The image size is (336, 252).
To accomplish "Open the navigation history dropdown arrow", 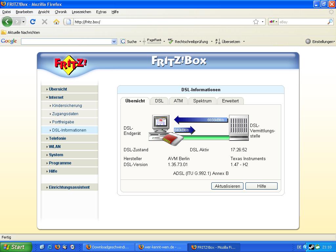I will (23, 22).
